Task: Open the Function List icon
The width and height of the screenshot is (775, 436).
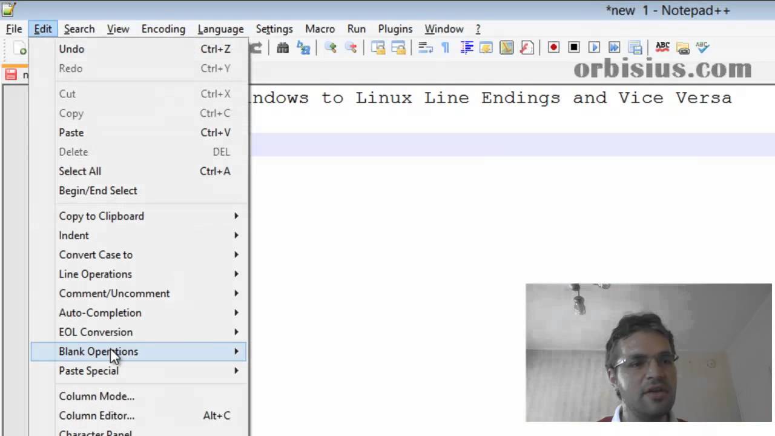Action: (x=527, y=48)
